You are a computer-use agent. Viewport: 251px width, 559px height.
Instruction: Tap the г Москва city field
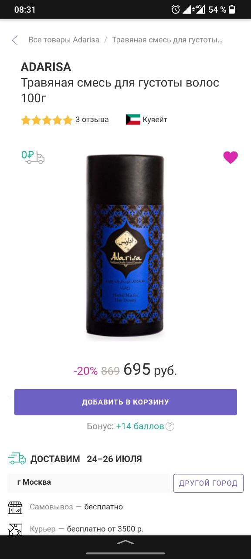[x=88, y=483]
